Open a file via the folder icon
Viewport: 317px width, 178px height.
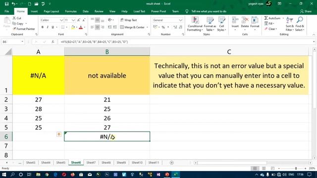click(36, 4)
